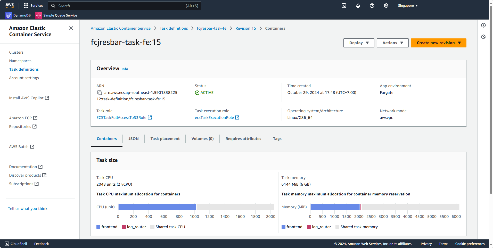Open Account settings in the sidebar
493x248 pixels.
click(24, 78)
